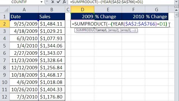The width and height of the screenshot is (179, 101).
Task: Click the date cell 2/27/2009
Action: pos(24,53)
